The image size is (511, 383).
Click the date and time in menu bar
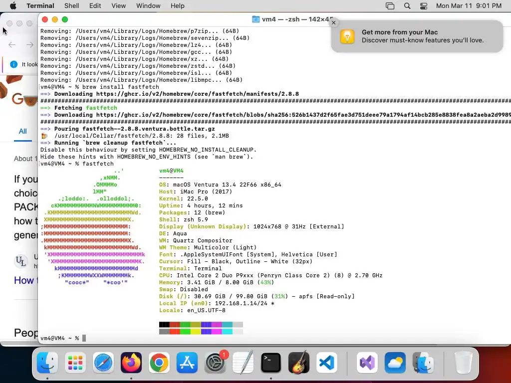pyautogui.click(x=469, y=6)
